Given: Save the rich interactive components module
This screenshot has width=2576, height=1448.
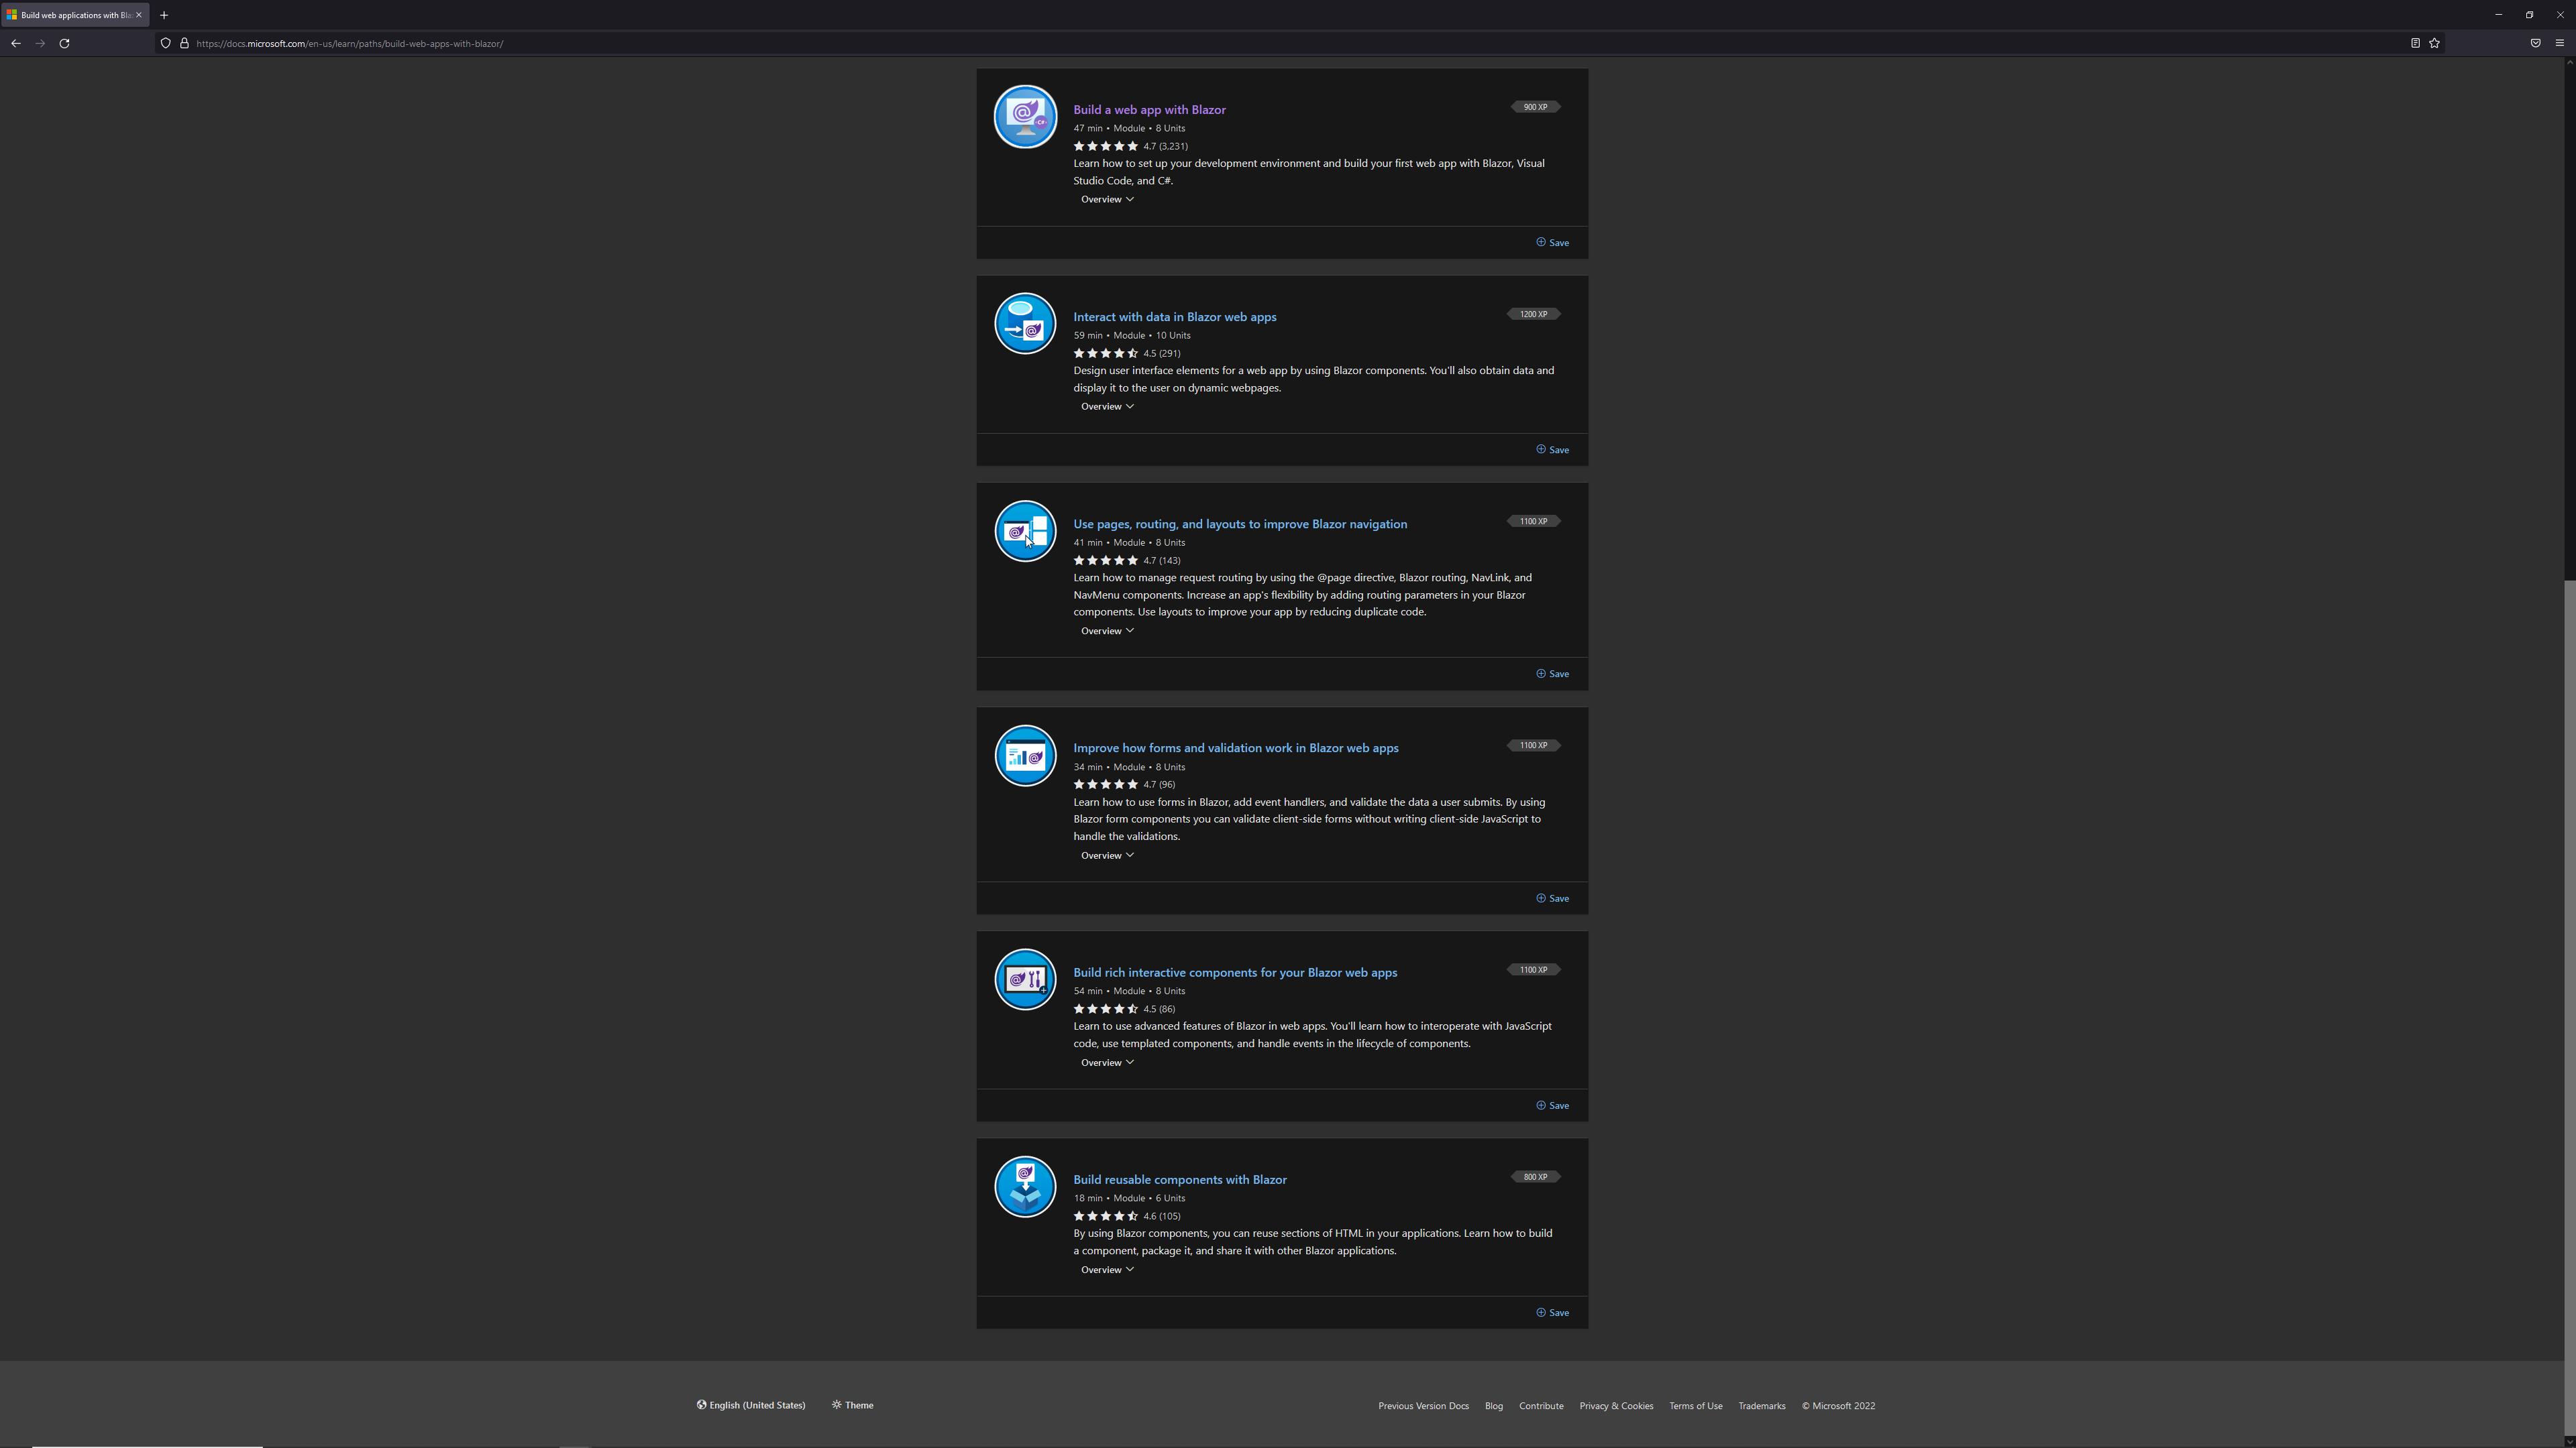Looking at the screenshot, I should [1552, 1105].
